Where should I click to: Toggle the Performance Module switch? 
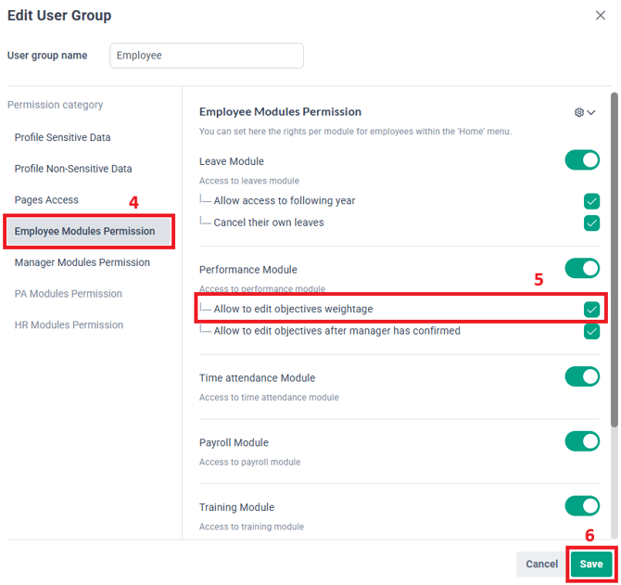582,269
